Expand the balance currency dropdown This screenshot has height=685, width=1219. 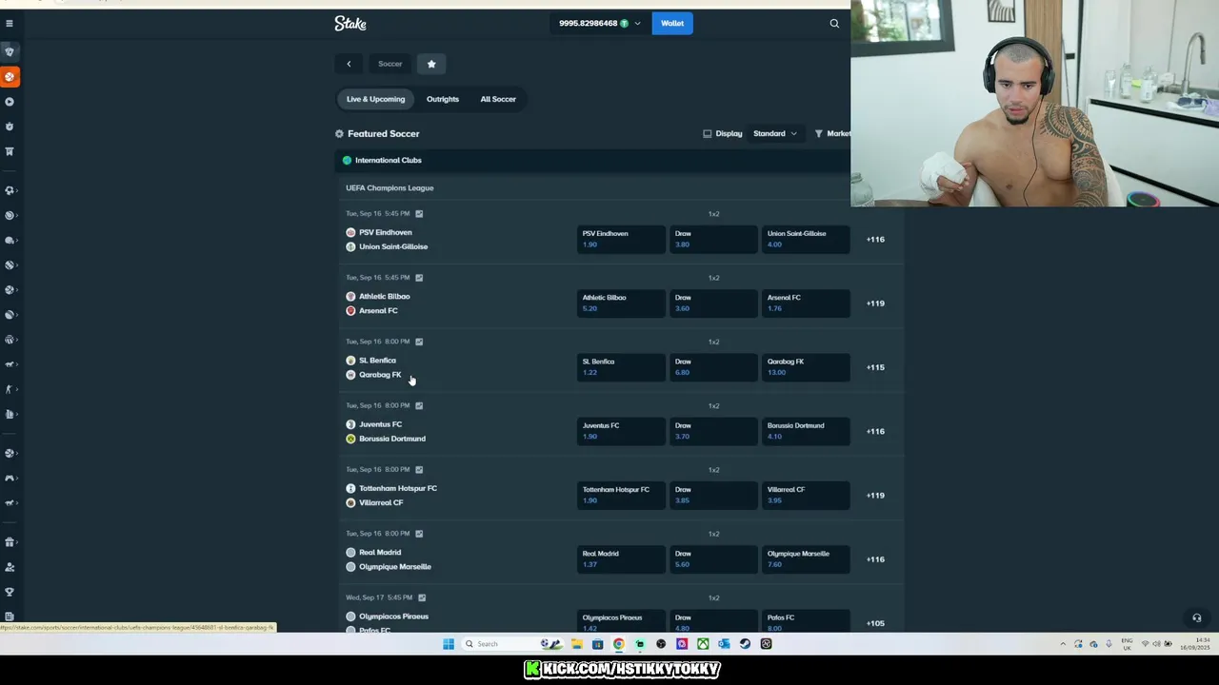637,24
